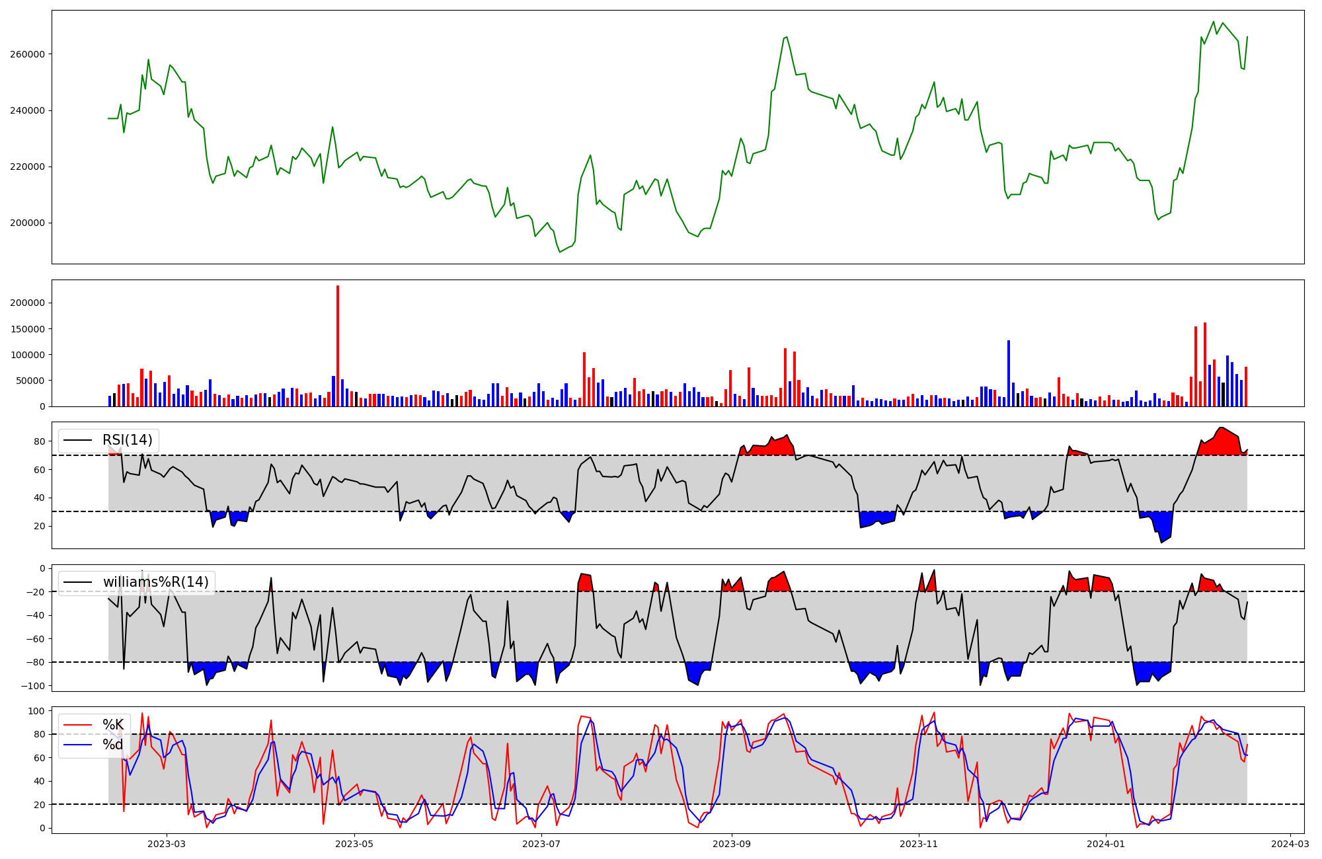Viewport: 1322px width, 859px height.
Task: Click the %K legend entry
Action: pos(112,725)
